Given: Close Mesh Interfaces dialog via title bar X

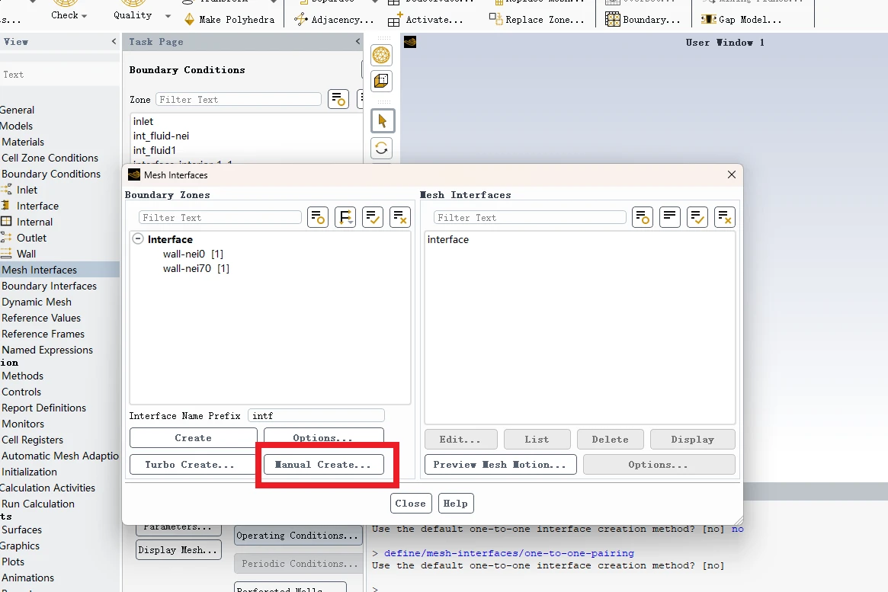Looking at the screenshot, I should coord(732,174).
